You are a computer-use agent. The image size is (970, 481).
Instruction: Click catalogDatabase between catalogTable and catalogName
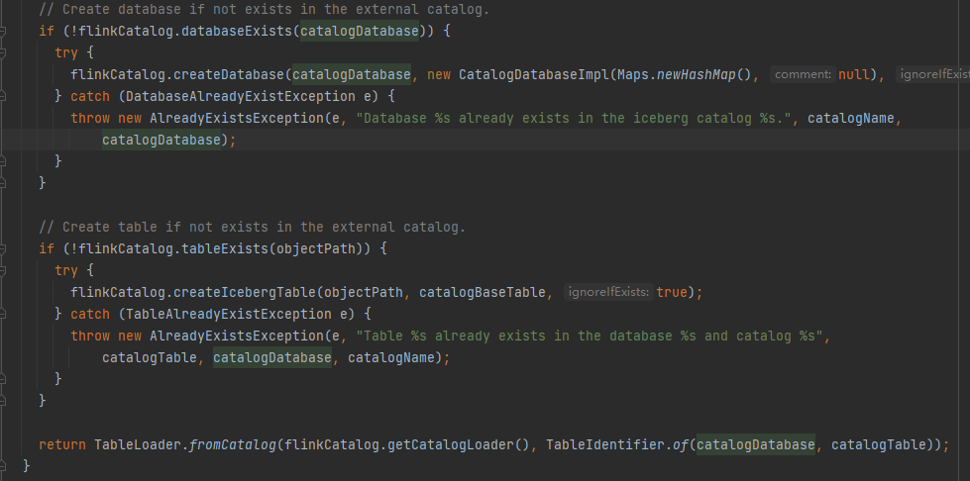coord(272,358)
